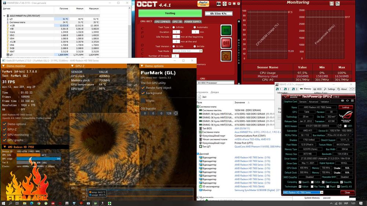
Task: Click the OSI bgcolor swatch in FurMark
Action: (176, 113)
